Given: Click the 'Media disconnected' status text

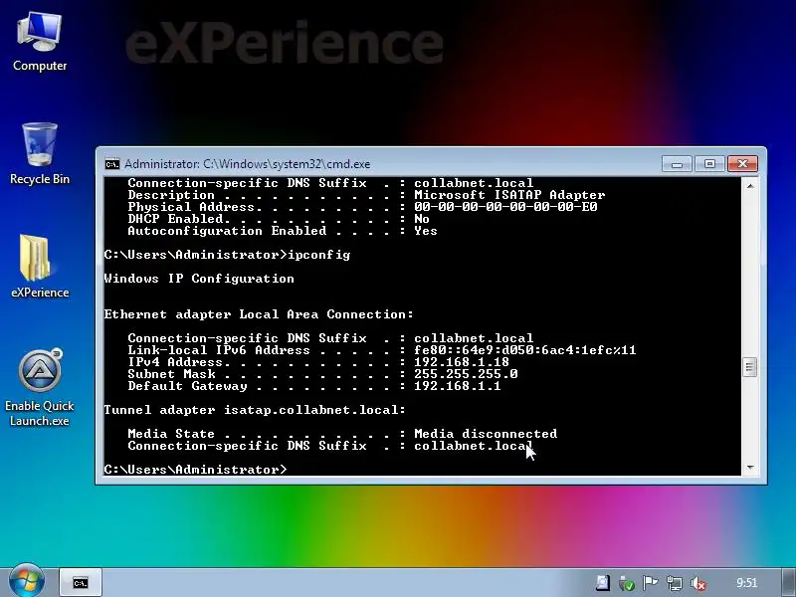Looking at the screenshot, I should tap(486, 434).
